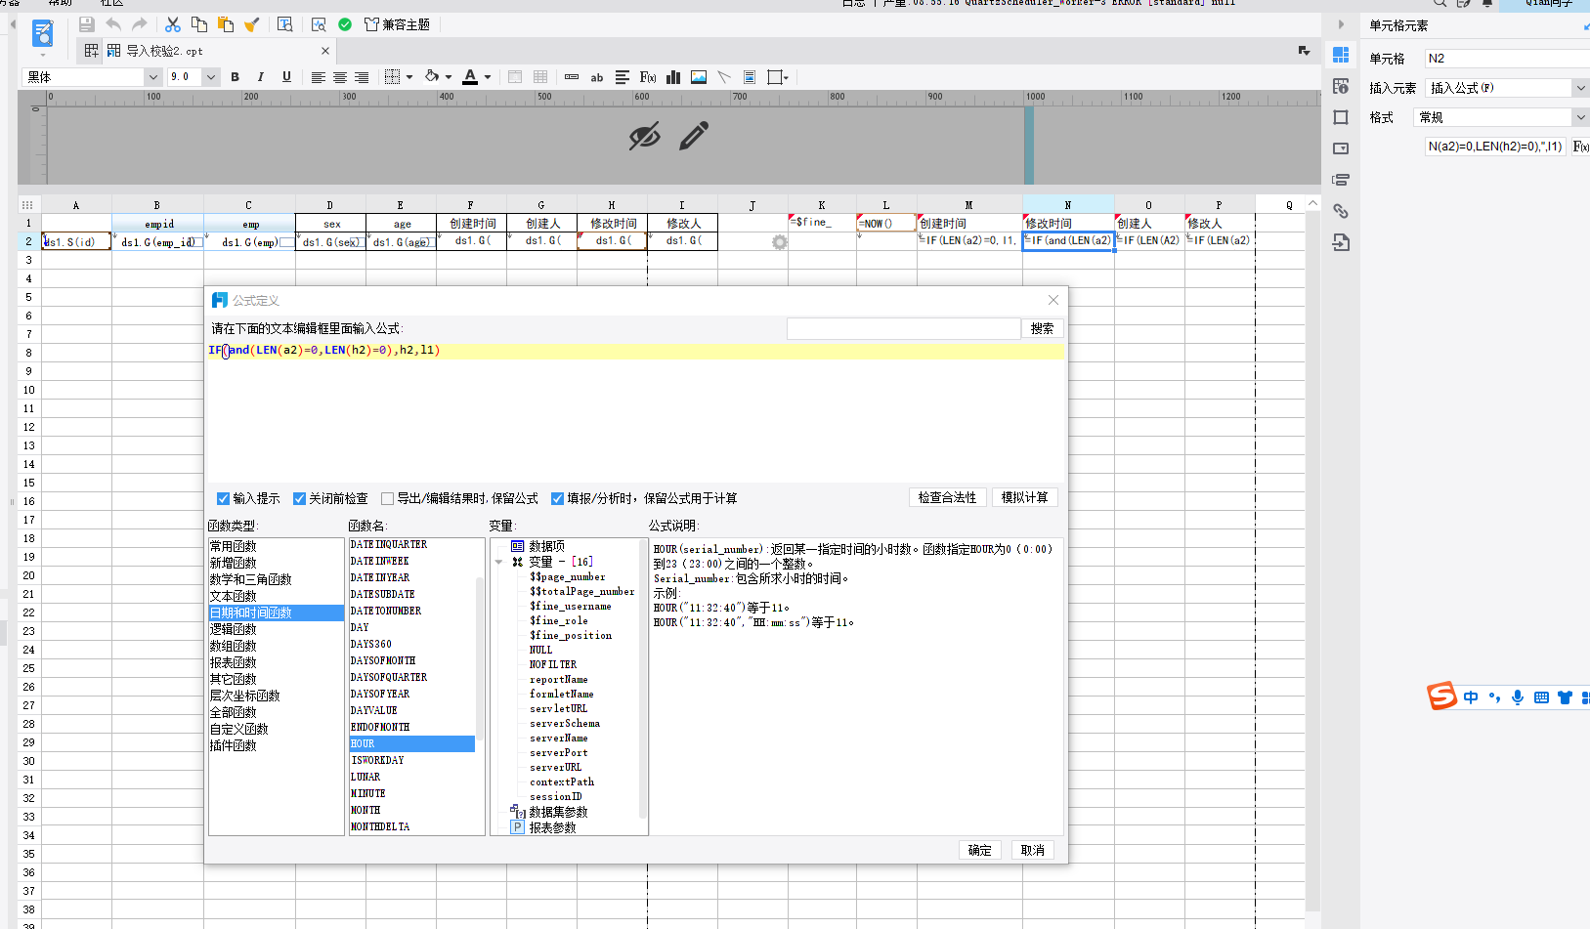The width and height of the screenshot is (1590, 929).
Task: Open cell element panel icon in sidebar
Action: (x=1341, y=55)
